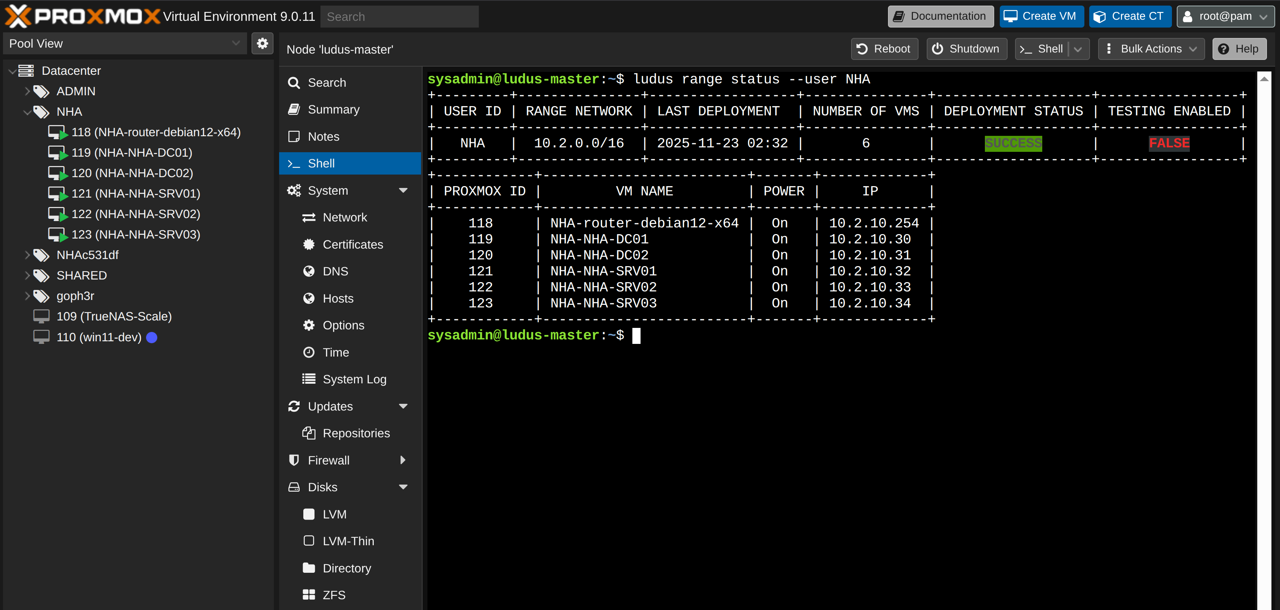Click the Repositories icon under Updates

click(309, 433)
